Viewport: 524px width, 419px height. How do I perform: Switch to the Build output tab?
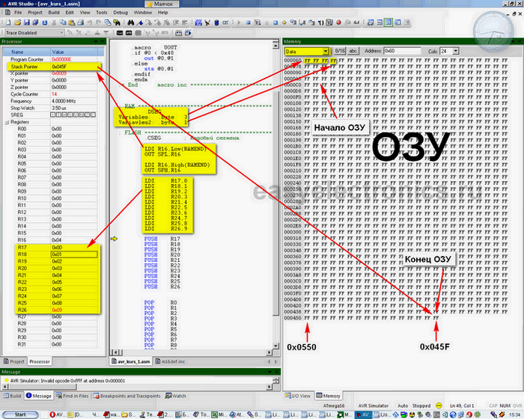13,396
